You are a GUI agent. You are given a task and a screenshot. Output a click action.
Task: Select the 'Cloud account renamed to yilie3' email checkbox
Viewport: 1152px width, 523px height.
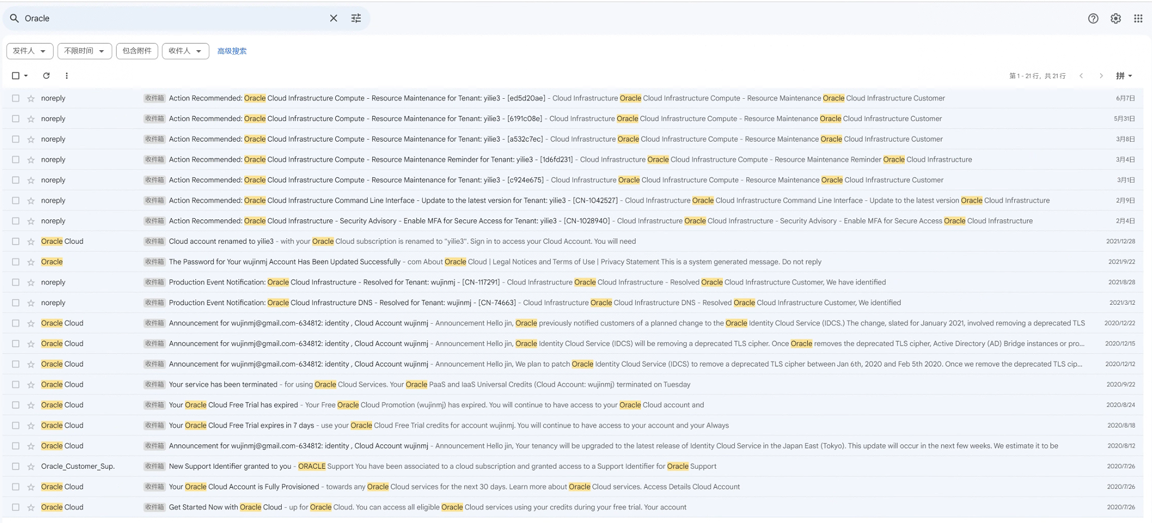(x=16, y=241)
